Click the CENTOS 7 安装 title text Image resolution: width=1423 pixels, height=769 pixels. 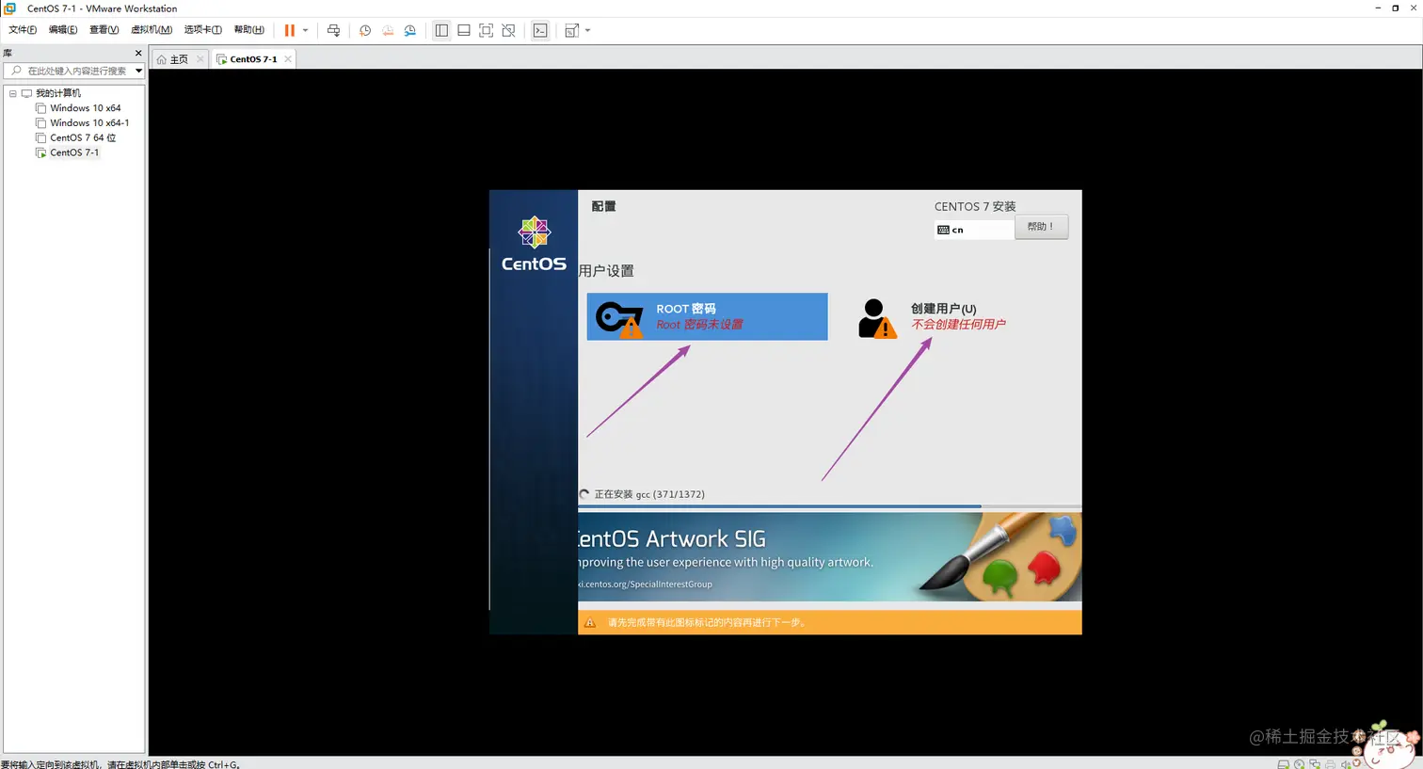975,206
